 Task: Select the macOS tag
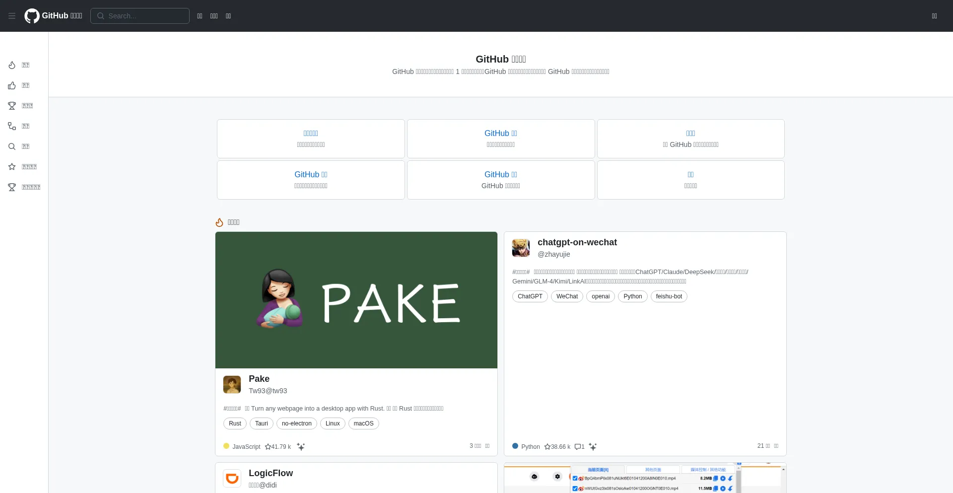pyautogui.click(x=364, y=423)
